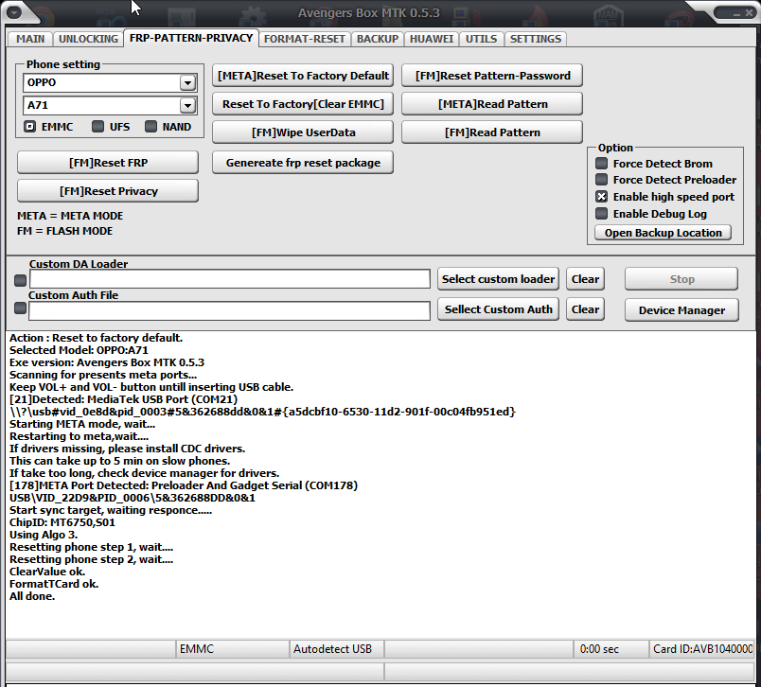Open the SETTINGS tab

[x=536, y=39]
